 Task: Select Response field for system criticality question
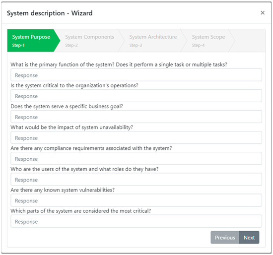(x=136, y=96)
